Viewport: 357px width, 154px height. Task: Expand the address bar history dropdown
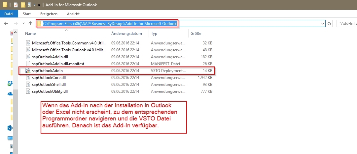[x=323, y=23]
